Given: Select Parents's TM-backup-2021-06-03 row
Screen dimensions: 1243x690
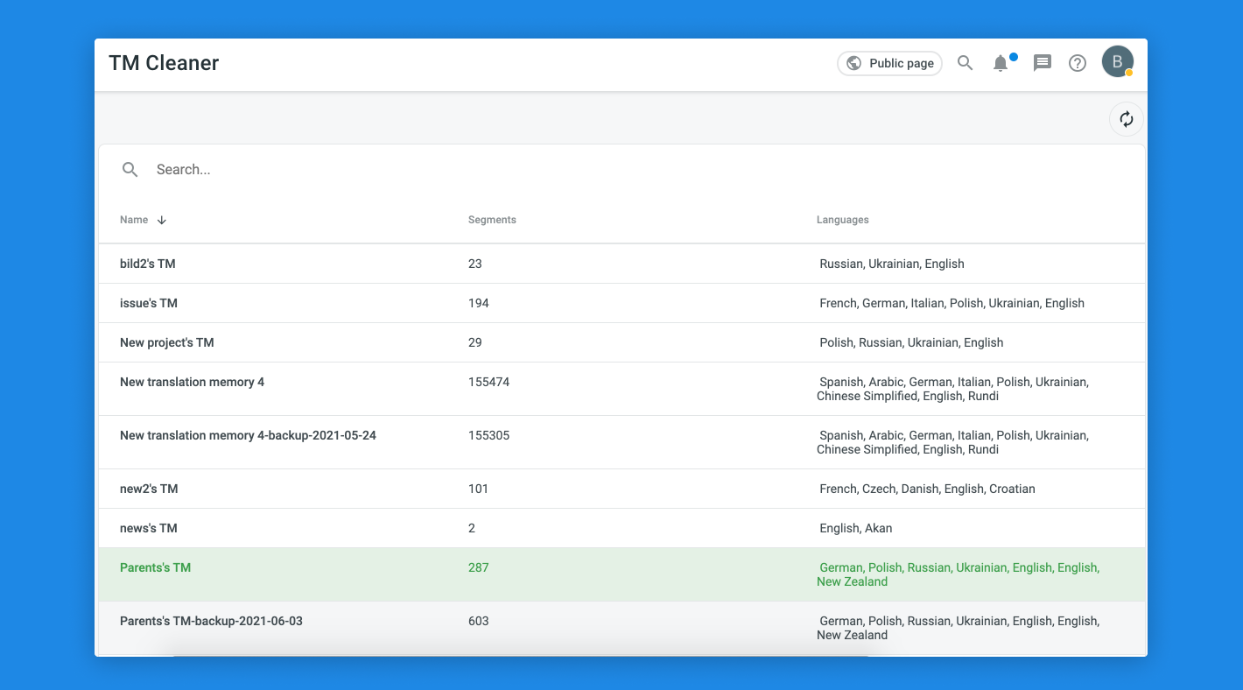Looking at the screenshot, I should click(621, 628).
